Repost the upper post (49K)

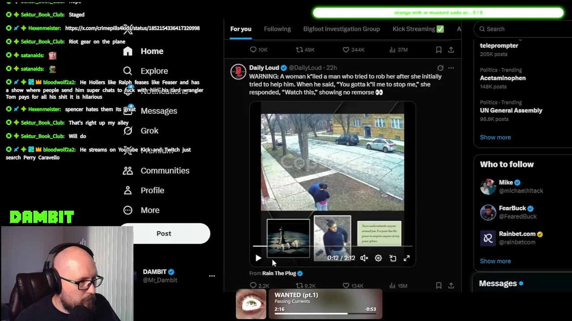[x=306, y=50]
